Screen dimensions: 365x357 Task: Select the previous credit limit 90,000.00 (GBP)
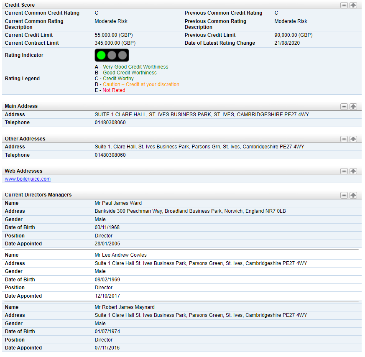294,35
